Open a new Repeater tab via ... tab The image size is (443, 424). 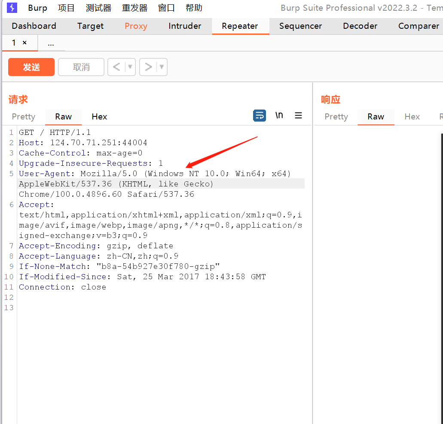coord(51,43)
